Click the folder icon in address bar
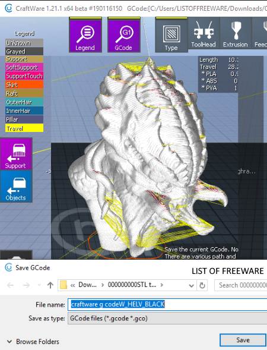 [63, 285]
